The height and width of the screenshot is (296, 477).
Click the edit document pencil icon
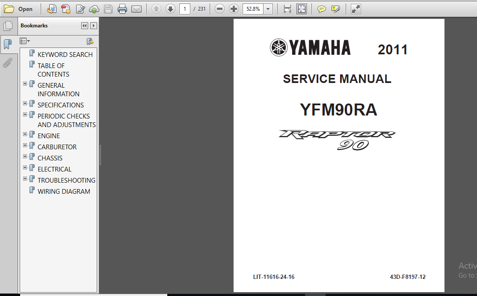pos(80,9)
